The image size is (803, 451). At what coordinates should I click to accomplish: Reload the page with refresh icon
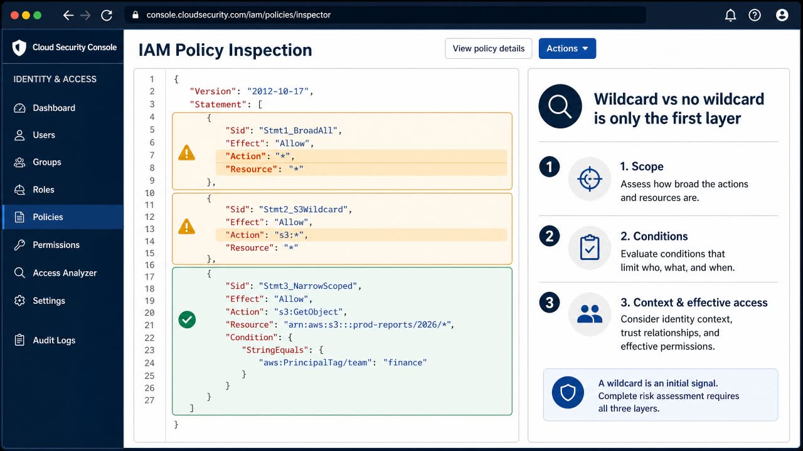click(x=107, y=15)
